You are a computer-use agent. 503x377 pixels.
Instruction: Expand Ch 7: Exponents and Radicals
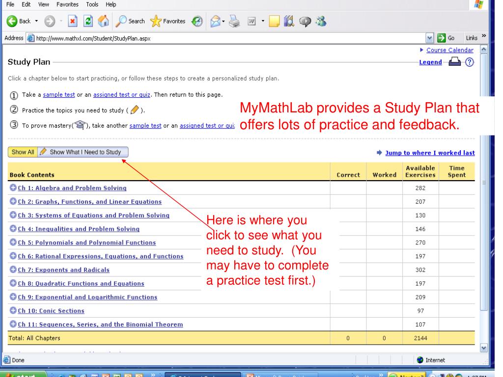pos(13,269)
